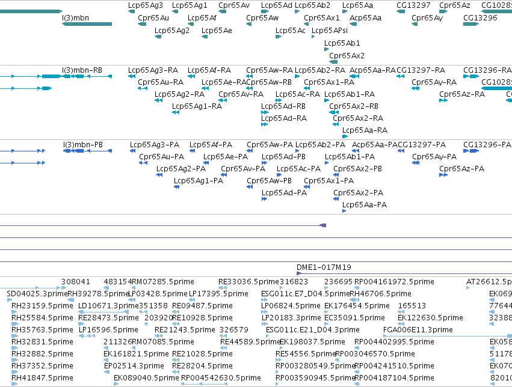
Task: Select the Lcp65Ag3-PA protein label
Action: (x=155, y=145)
